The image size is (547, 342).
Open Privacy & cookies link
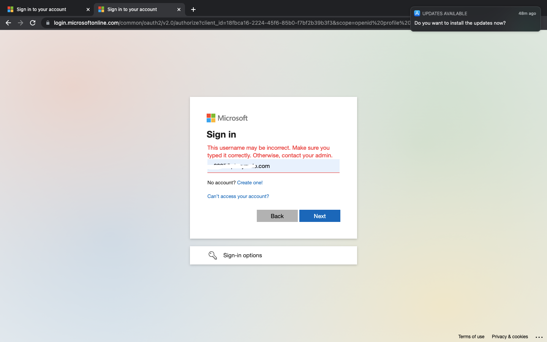[510, 337]
